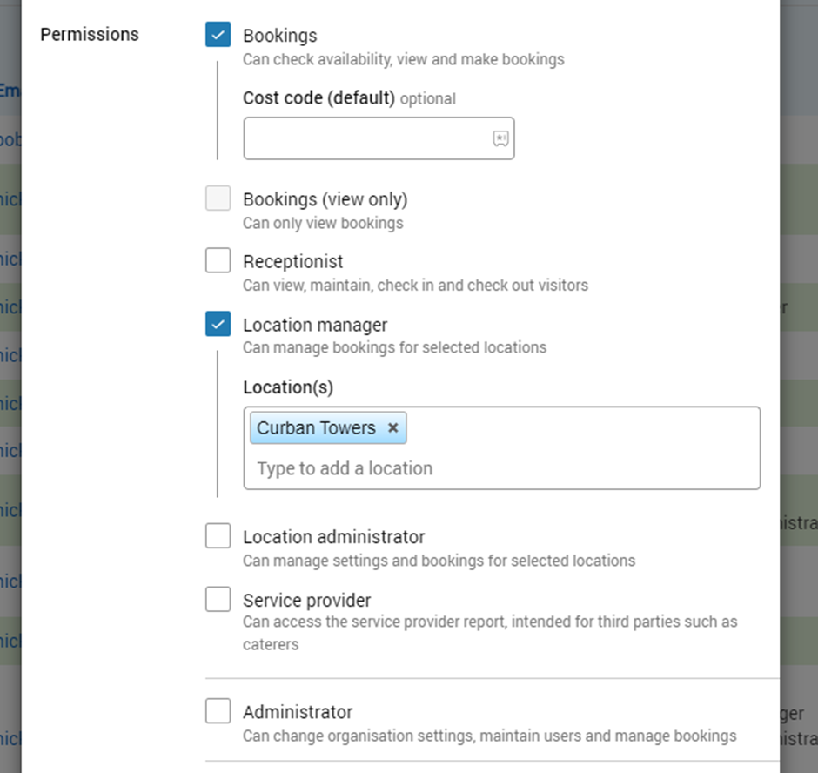Click the Location administrator label
Screen dimensions: 818x773
click(334, 537)
